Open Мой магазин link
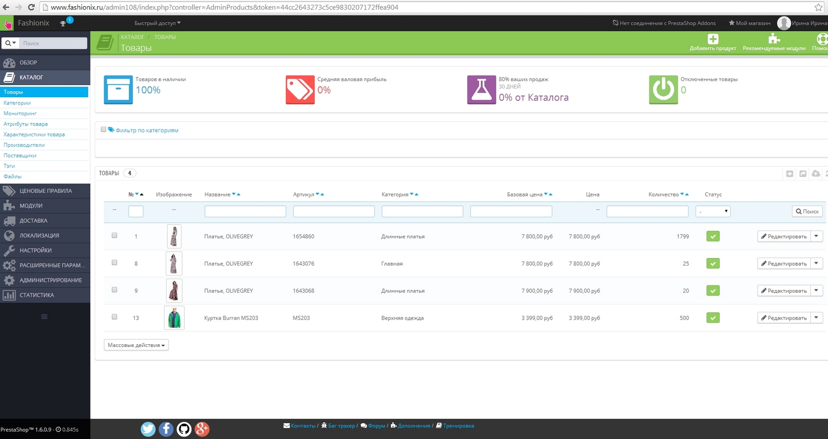The width and height of the screenshot is (828, 439). click(x=749, y=23)
